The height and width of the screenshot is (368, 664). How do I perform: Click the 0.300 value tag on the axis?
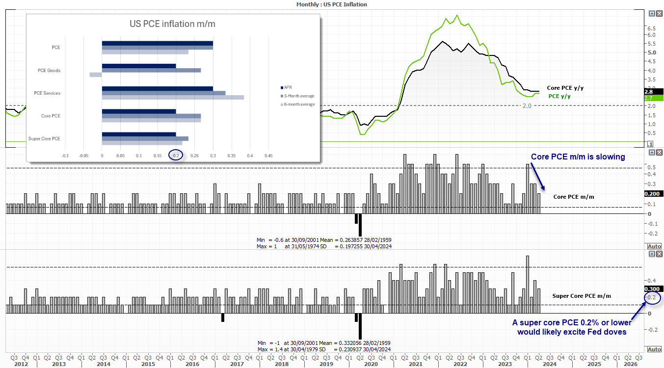pos(654,289)
